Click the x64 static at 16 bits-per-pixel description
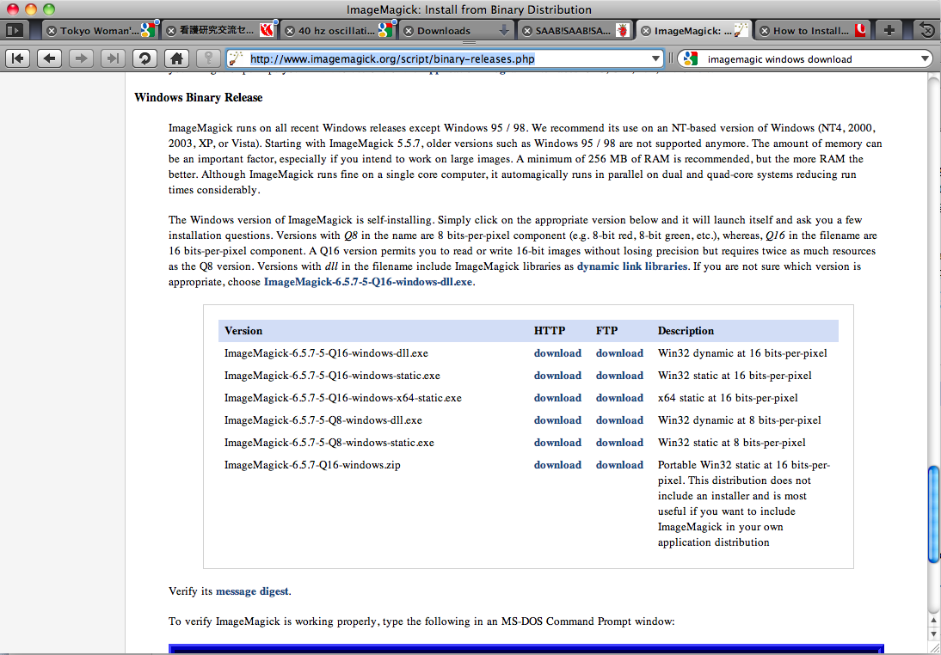This screenshot has width=941, height=655. [728, 398]
